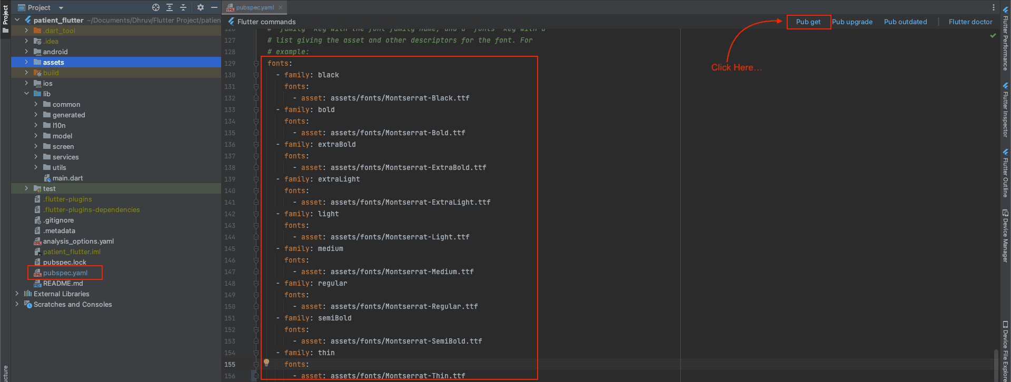This screenshot has height=382, width=1011.
Task: Open the Project view dropdown
Action: (x=61, y=8)
